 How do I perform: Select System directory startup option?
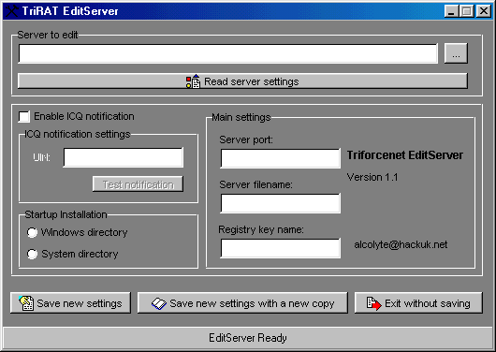(32, 254)
